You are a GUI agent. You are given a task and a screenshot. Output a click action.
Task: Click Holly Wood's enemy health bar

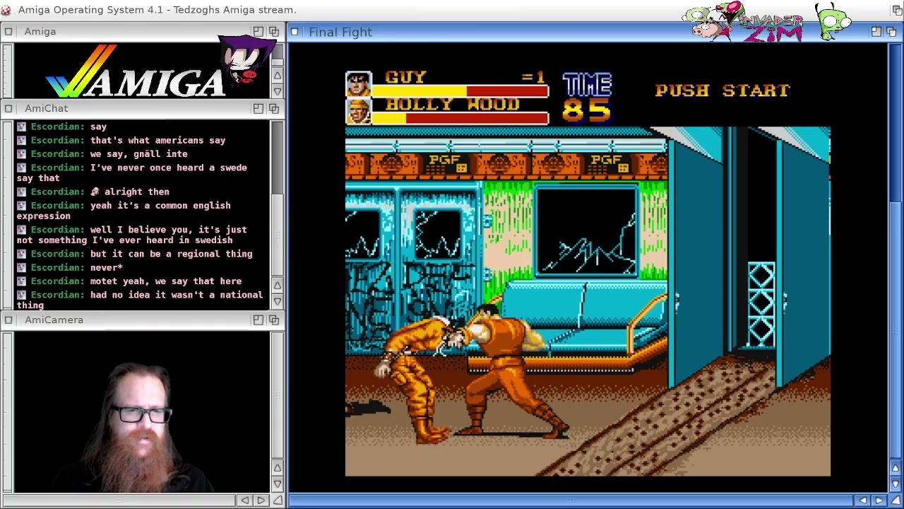(x=460, y=119)
